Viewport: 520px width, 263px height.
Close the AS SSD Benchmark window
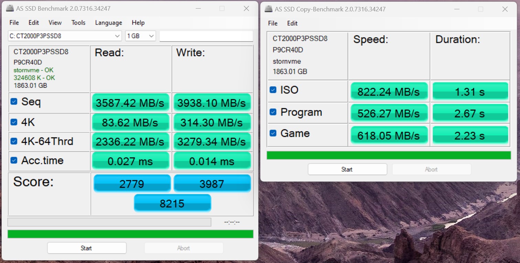246,9
